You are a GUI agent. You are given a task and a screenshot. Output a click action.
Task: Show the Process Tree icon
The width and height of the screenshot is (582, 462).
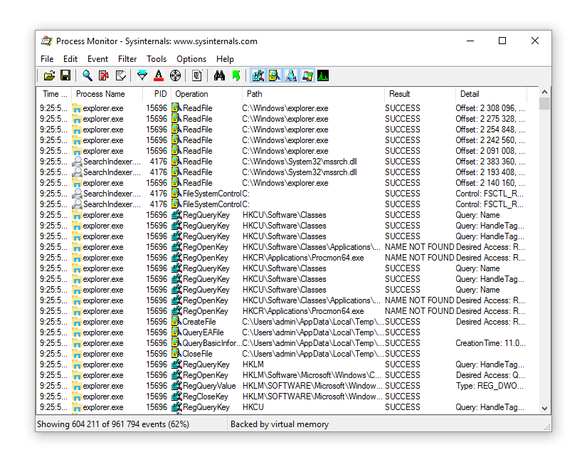tap(197, 76)
